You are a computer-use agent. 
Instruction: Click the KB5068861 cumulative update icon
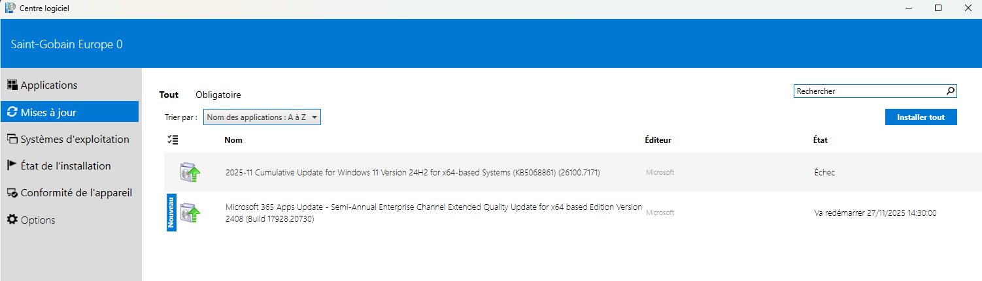tap(190, 173)
